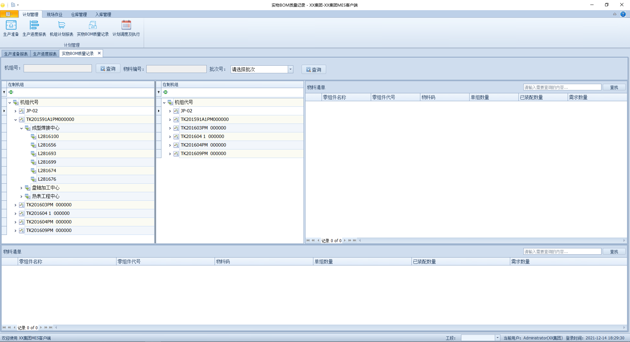The height and width of the screenshot is (342, 630).
Task: Collapse the 成型焊接中心 tree node
Action: [21, 128]
